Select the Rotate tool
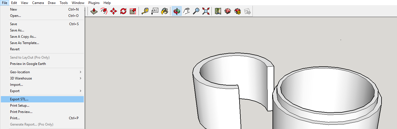 coord(123,11)
